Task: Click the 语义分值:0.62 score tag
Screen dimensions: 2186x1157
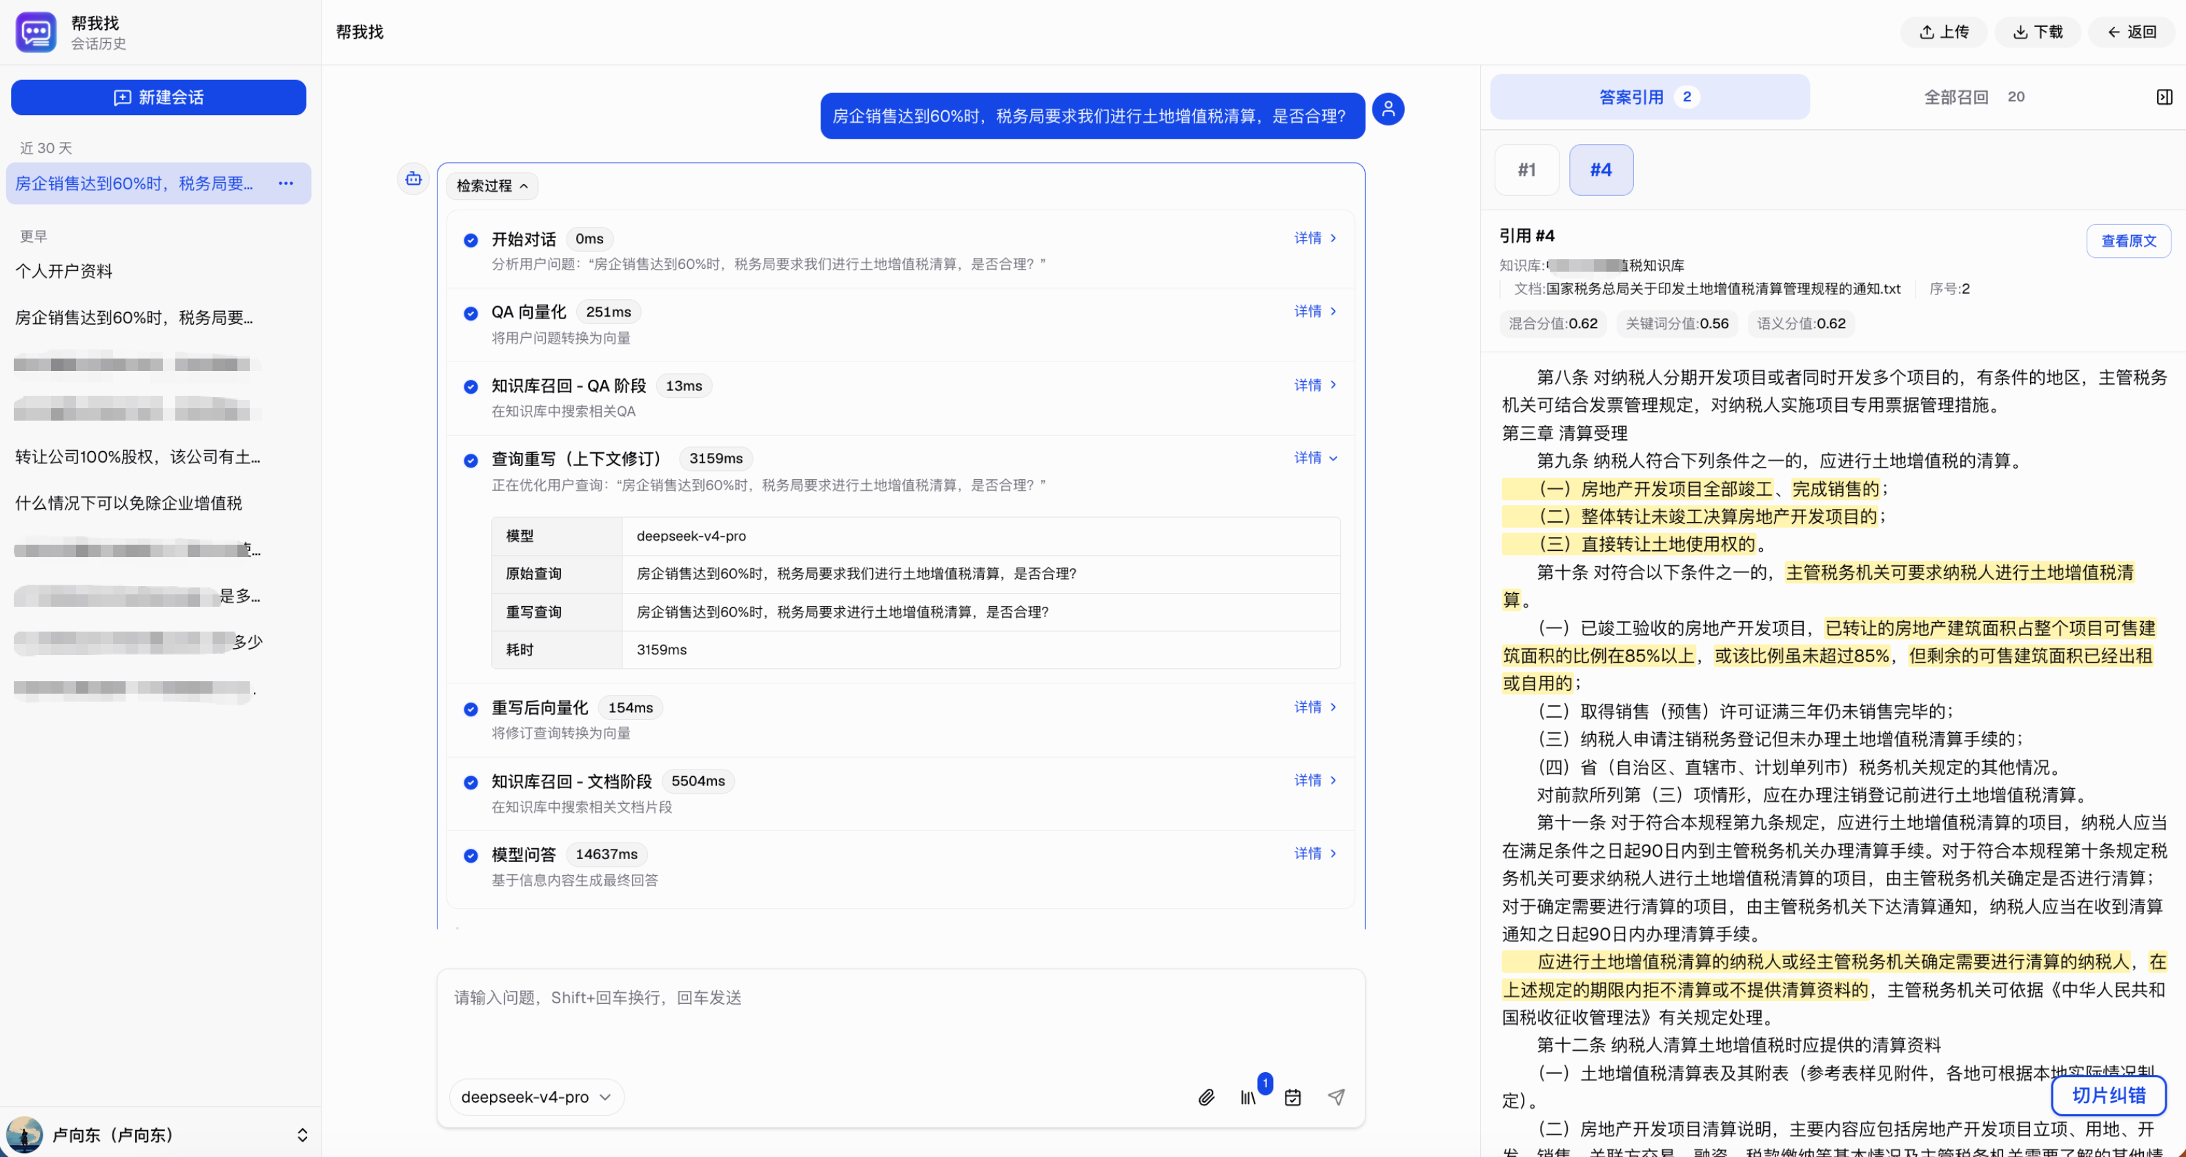Action: click(1801, 323)
